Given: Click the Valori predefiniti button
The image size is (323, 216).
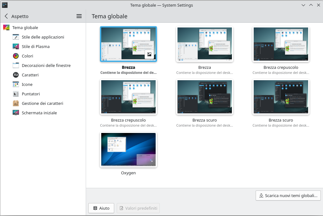Looking at the screenshot, I should tap(138, 208).
